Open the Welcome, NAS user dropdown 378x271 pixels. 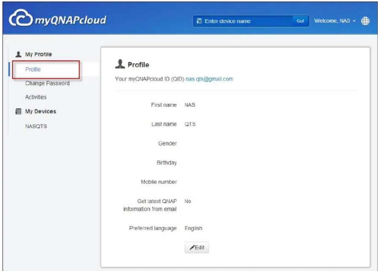coord(335,21)
